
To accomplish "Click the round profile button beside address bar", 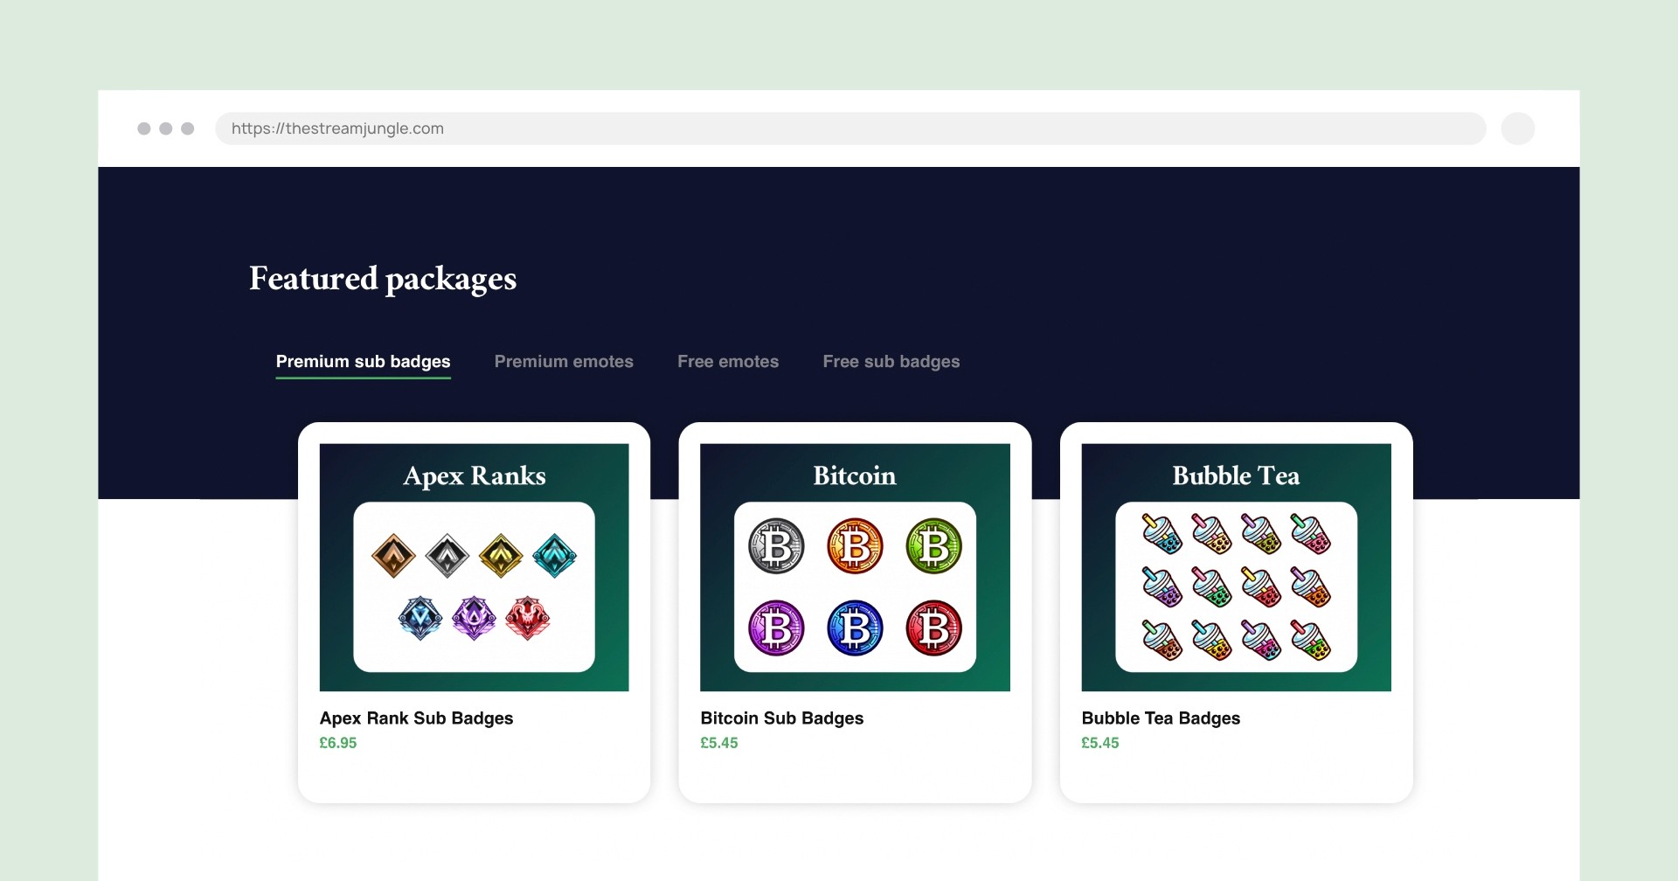I will pyautogui.click(x=1518, y=128).
